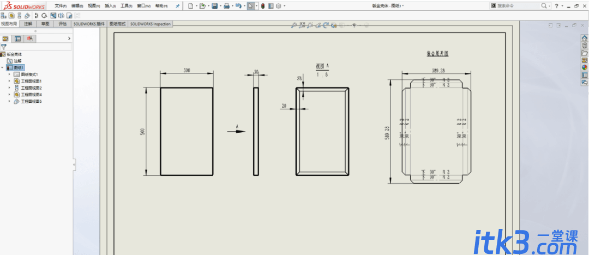589x255 pixels.
Task: Click the Model View toolbar icon
Action: 11,15
